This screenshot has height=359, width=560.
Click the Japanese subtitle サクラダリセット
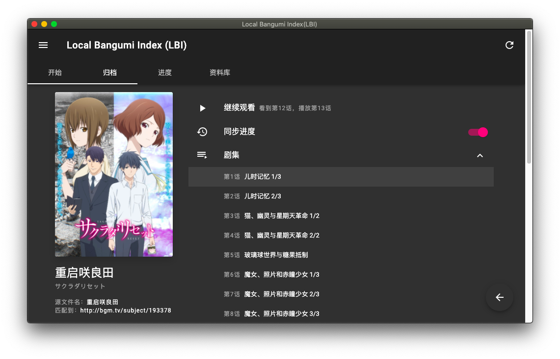[x=80, y=287]
